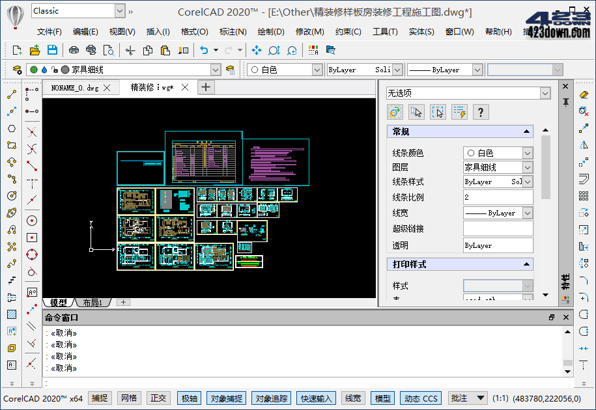Click the Save icon in the toolbar
Viewport: 596px width, 410px height.
click(x=52, y=49)
